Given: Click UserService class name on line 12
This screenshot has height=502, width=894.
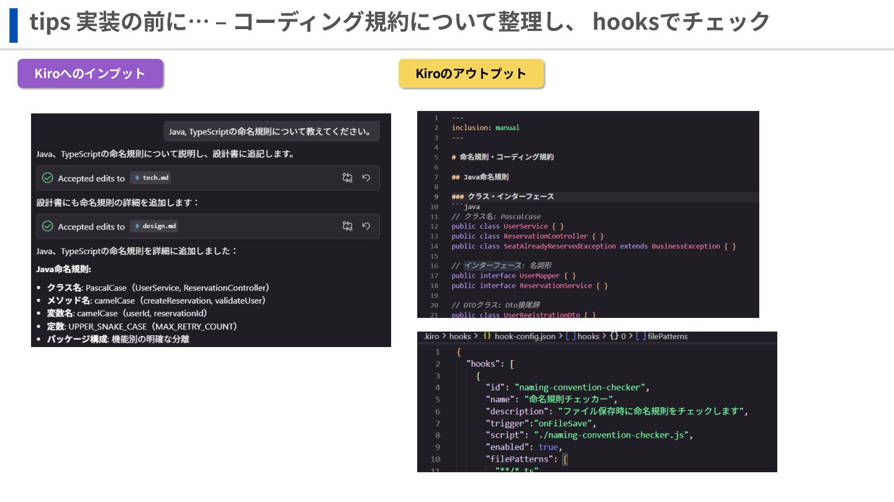Looking at the screenshot, I should tap(525, 226).
